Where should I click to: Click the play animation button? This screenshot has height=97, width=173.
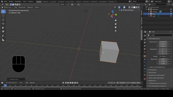73,83
